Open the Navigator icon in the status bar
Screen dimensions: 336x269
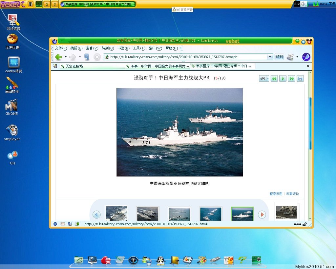click(x=55, y=224)
